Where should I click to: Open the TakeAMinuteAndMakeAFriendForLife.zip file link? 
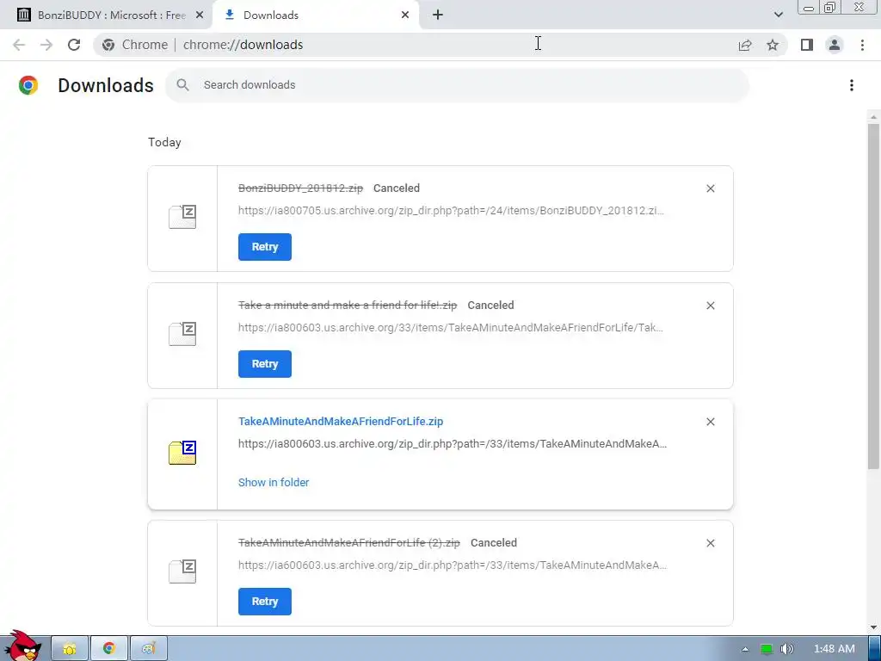[x=341, y=422]
